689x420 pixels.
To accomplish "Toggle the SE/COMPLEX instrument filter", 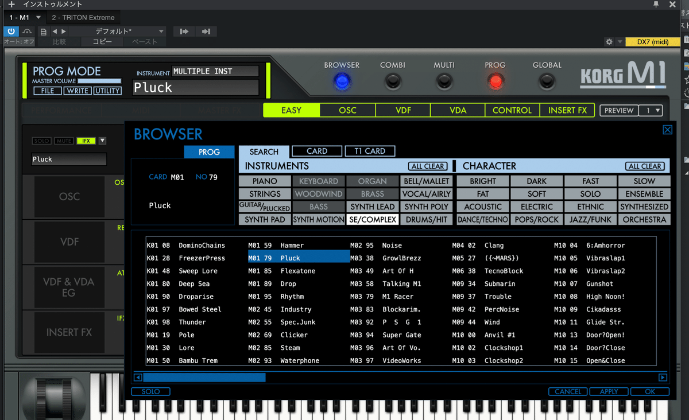I will click(373, 219).
